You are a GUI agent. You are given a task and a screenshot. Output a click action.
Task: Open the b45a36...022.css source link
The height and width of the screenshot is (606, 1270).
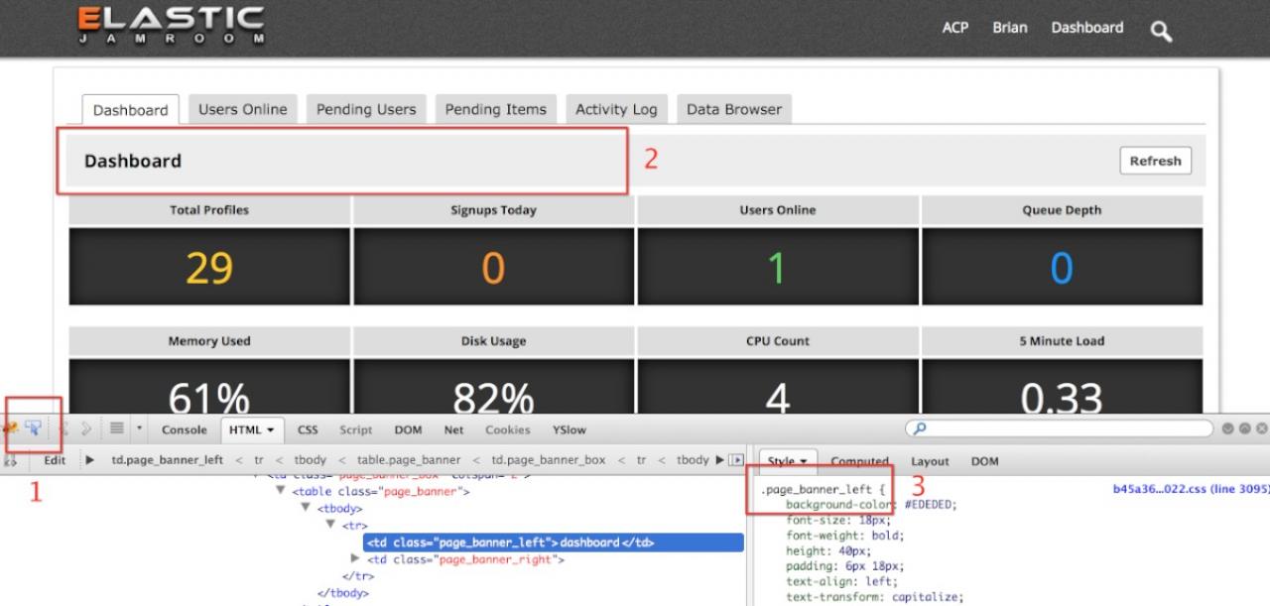[1191, 489]
